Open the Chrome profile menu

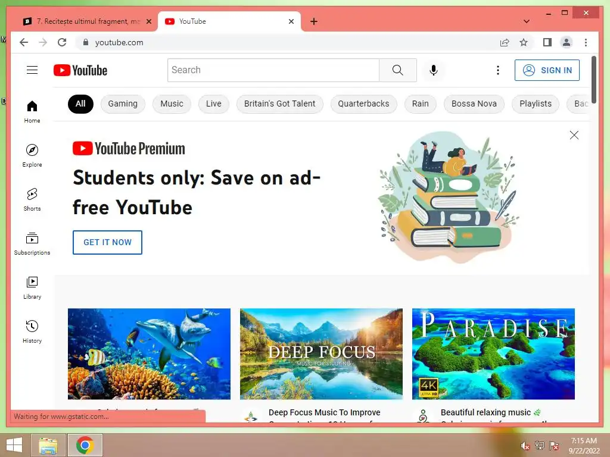567,42
